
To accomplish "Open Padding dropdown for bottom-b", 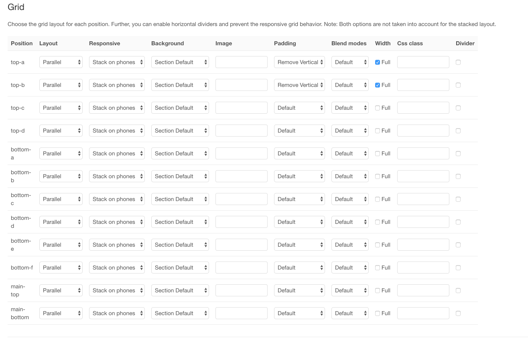I will point(299,176).
